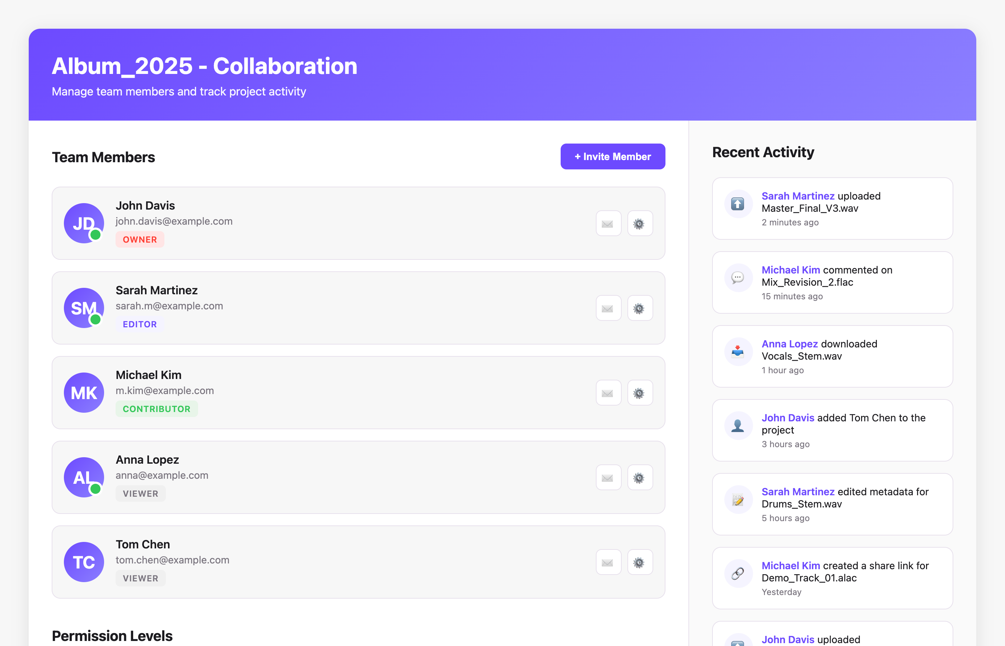The image size is (1005, 646).
Task: Click the share link icon for Demo_Track_01.alac
Action: pos(738,573)
